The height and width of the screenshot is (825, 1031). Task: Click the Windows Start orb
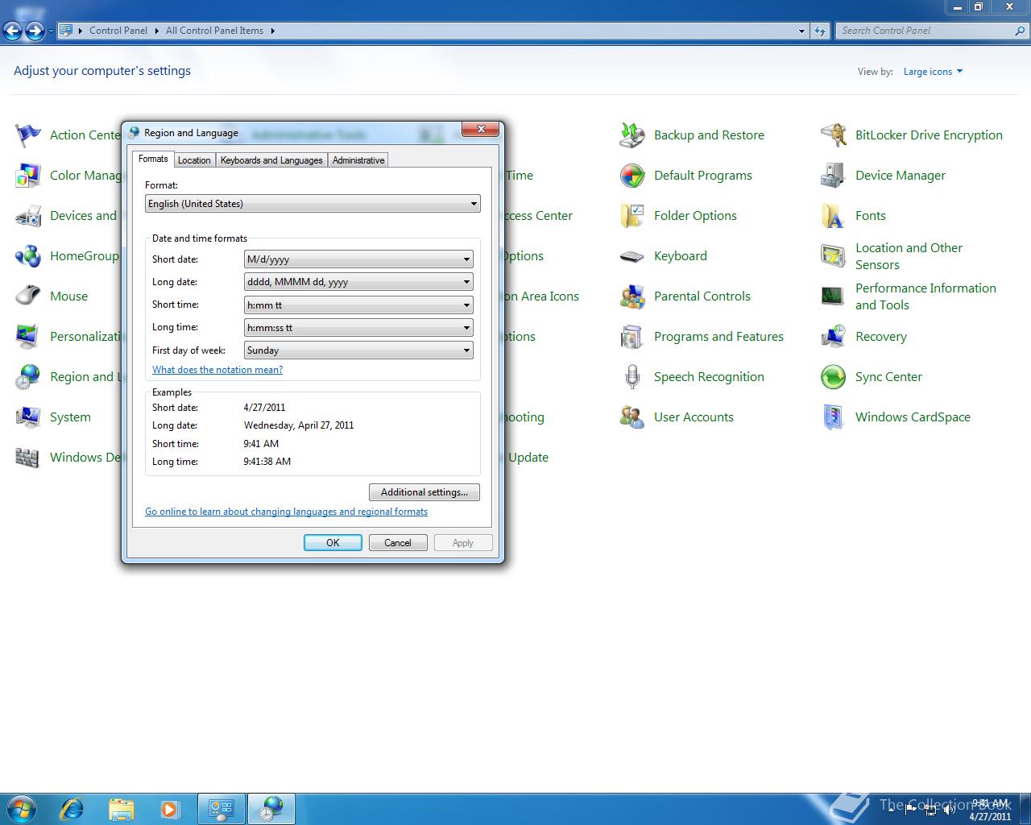22,808
